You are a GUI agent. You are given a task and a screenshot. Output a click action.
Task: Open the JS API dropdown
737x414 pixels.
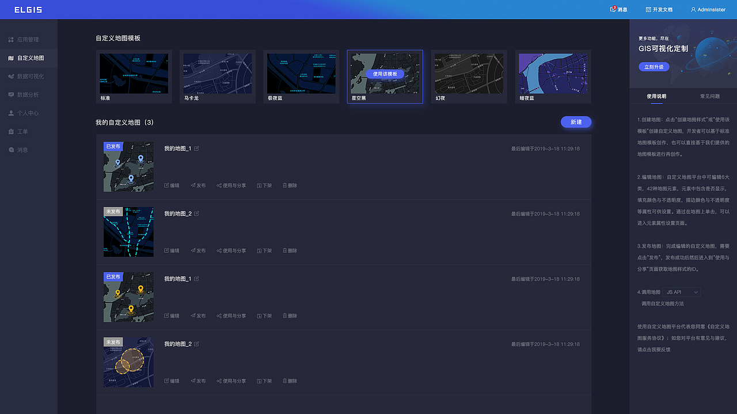681,292
